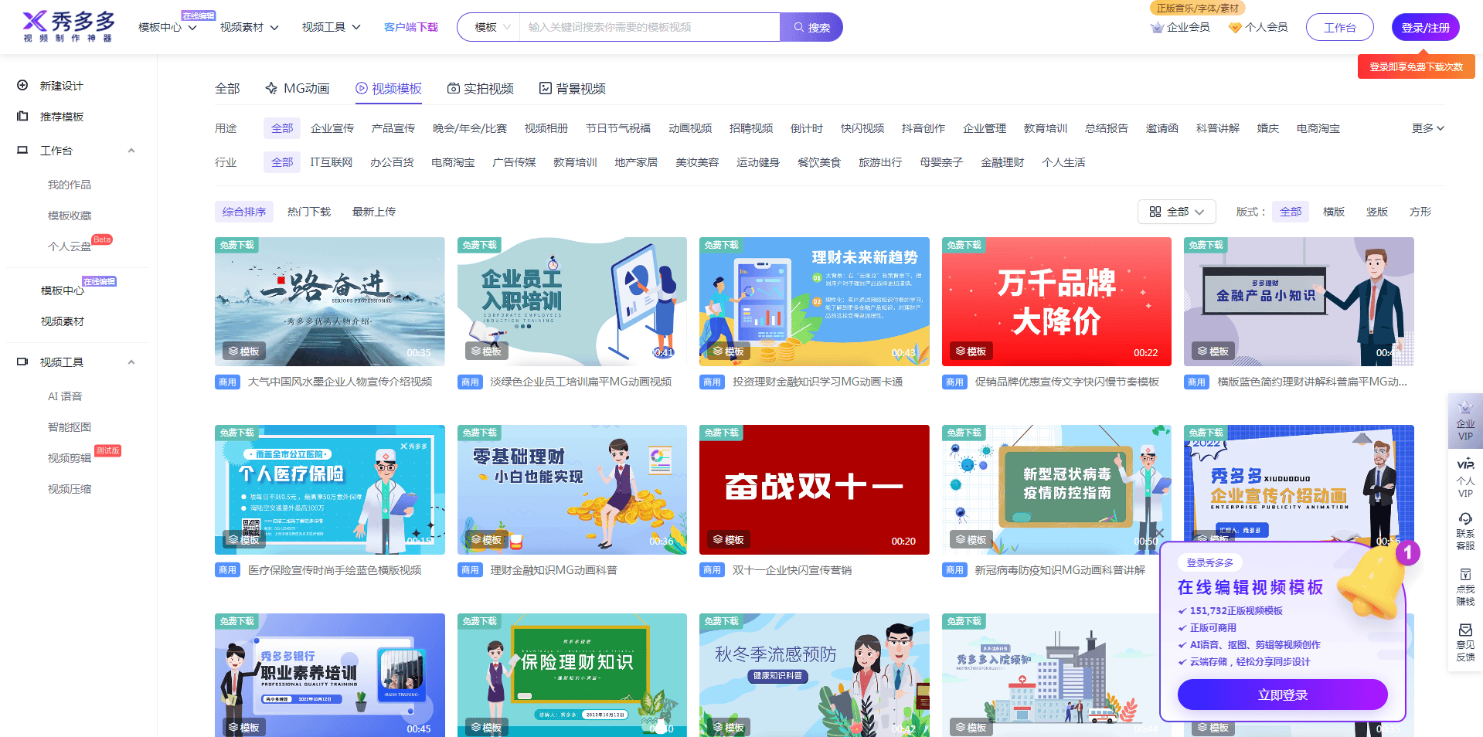
Task: Expand the 更多 usage filters
Action: 1427,128
